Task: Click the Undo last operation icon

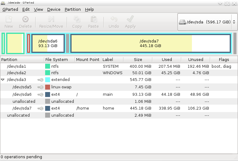Action: [x=114, y=19]
